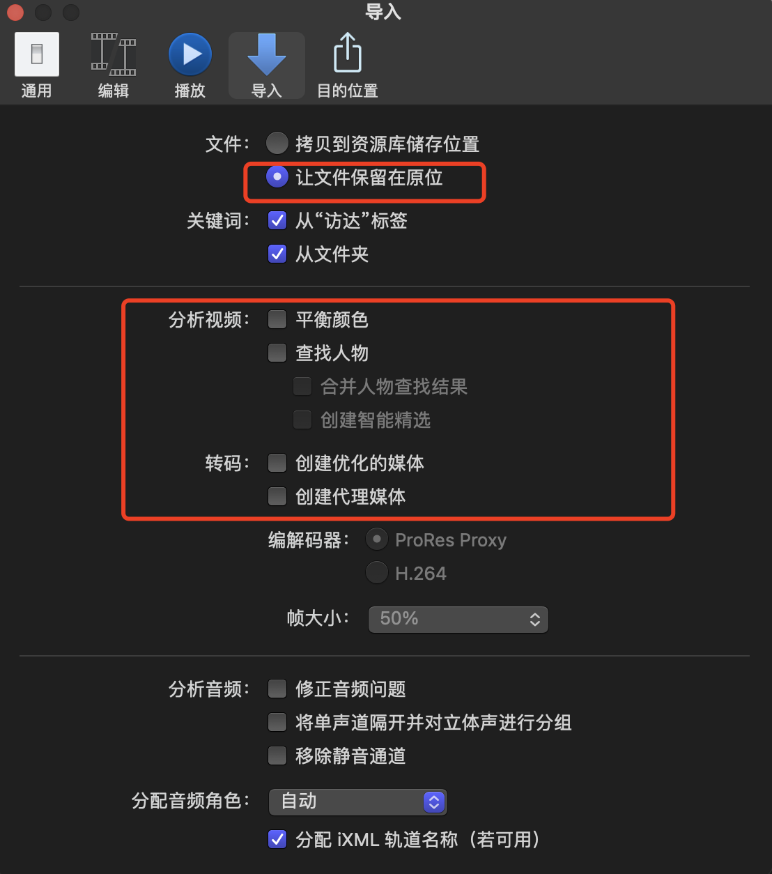This screenshot has height=874, width=772.
Task: Open the 帧大小 50% dropdown
Action: [458, 619]
